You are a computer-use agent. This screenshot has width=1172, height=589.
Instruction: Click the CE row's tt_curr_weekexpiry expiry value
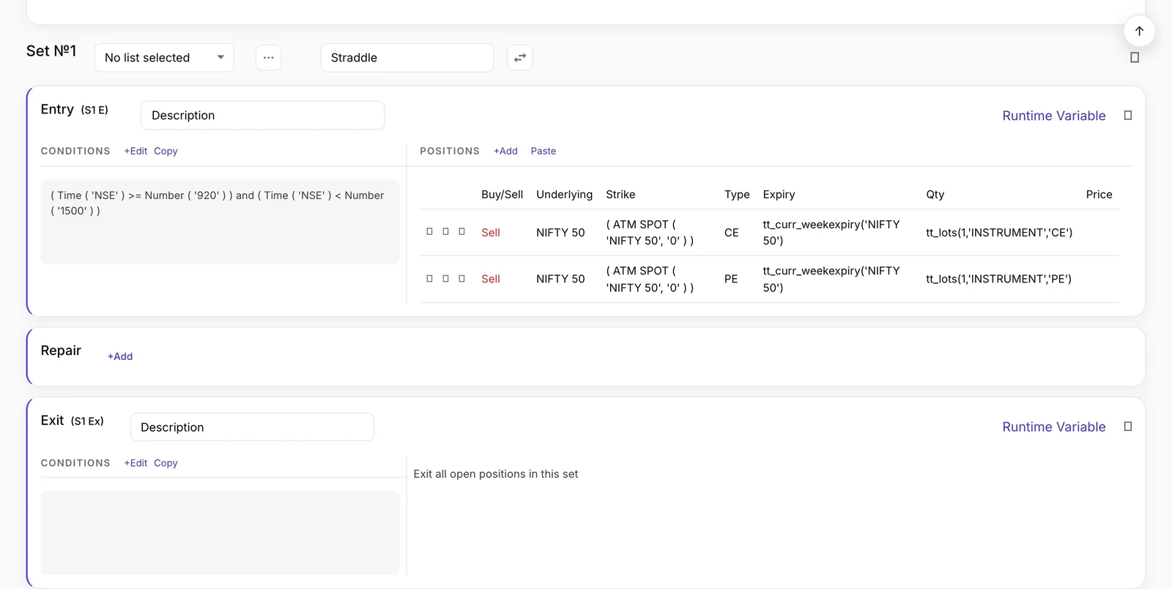831,233
